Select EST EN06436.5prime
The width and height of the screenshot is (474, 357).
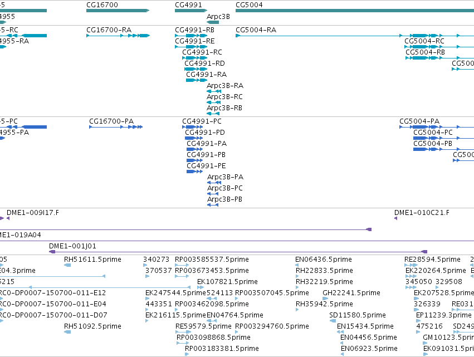[297, 265]
